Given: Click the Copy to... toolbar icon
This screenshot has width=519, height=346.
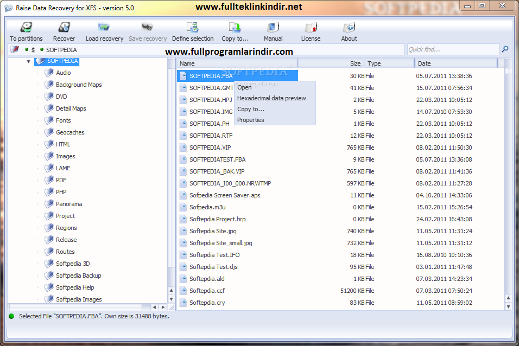Looking at the screenshot, I should tap(235, 28).
